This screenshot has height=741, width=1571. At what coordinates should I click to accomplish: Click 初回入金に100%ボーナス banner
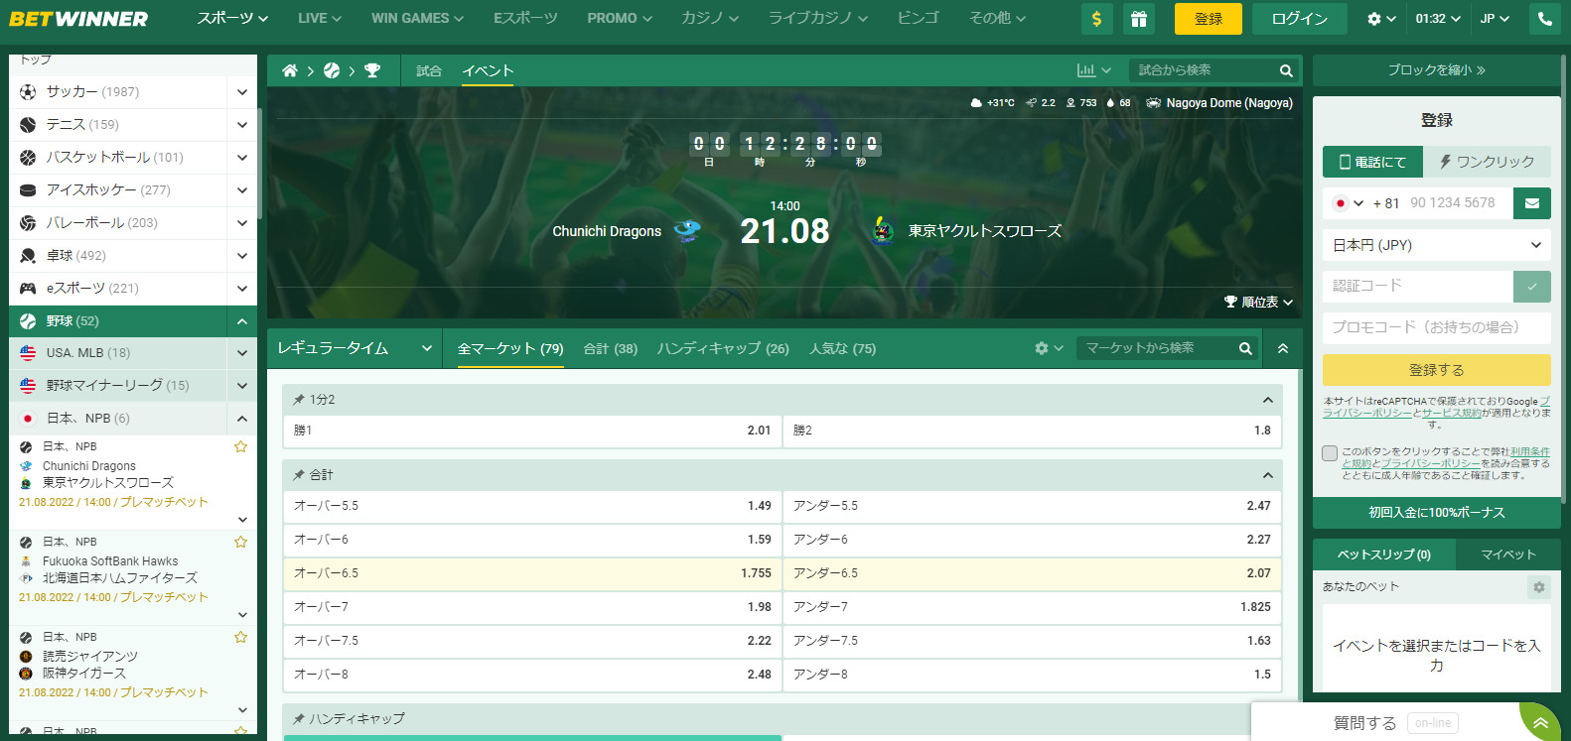coord(1437,513)
